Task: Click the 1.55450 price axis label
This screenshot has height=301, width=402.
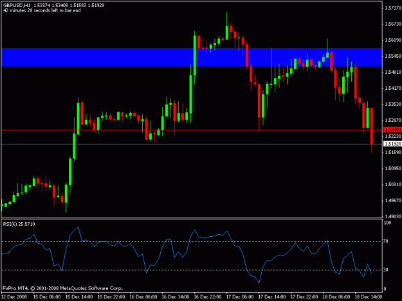Action: 393,56
